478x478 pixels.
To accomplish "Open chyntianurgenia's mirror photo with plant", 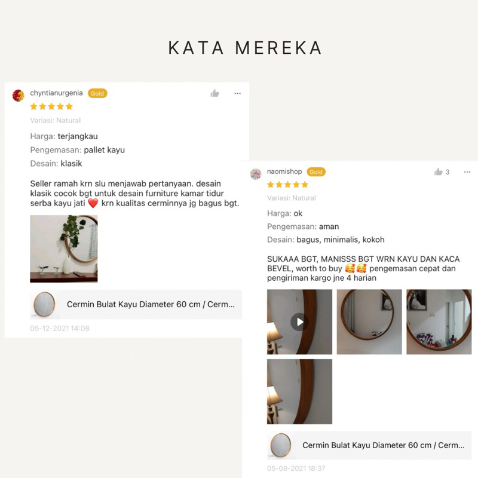I will tap(64, 249).
